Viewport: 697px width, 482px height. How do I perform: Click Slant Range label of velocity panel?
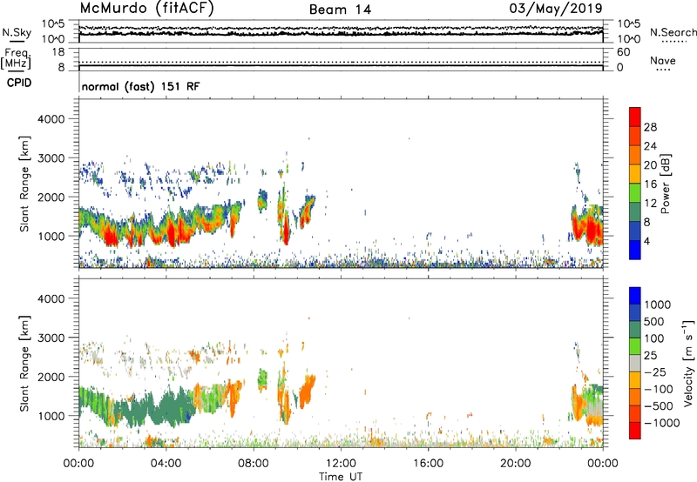tap(24, 364)
